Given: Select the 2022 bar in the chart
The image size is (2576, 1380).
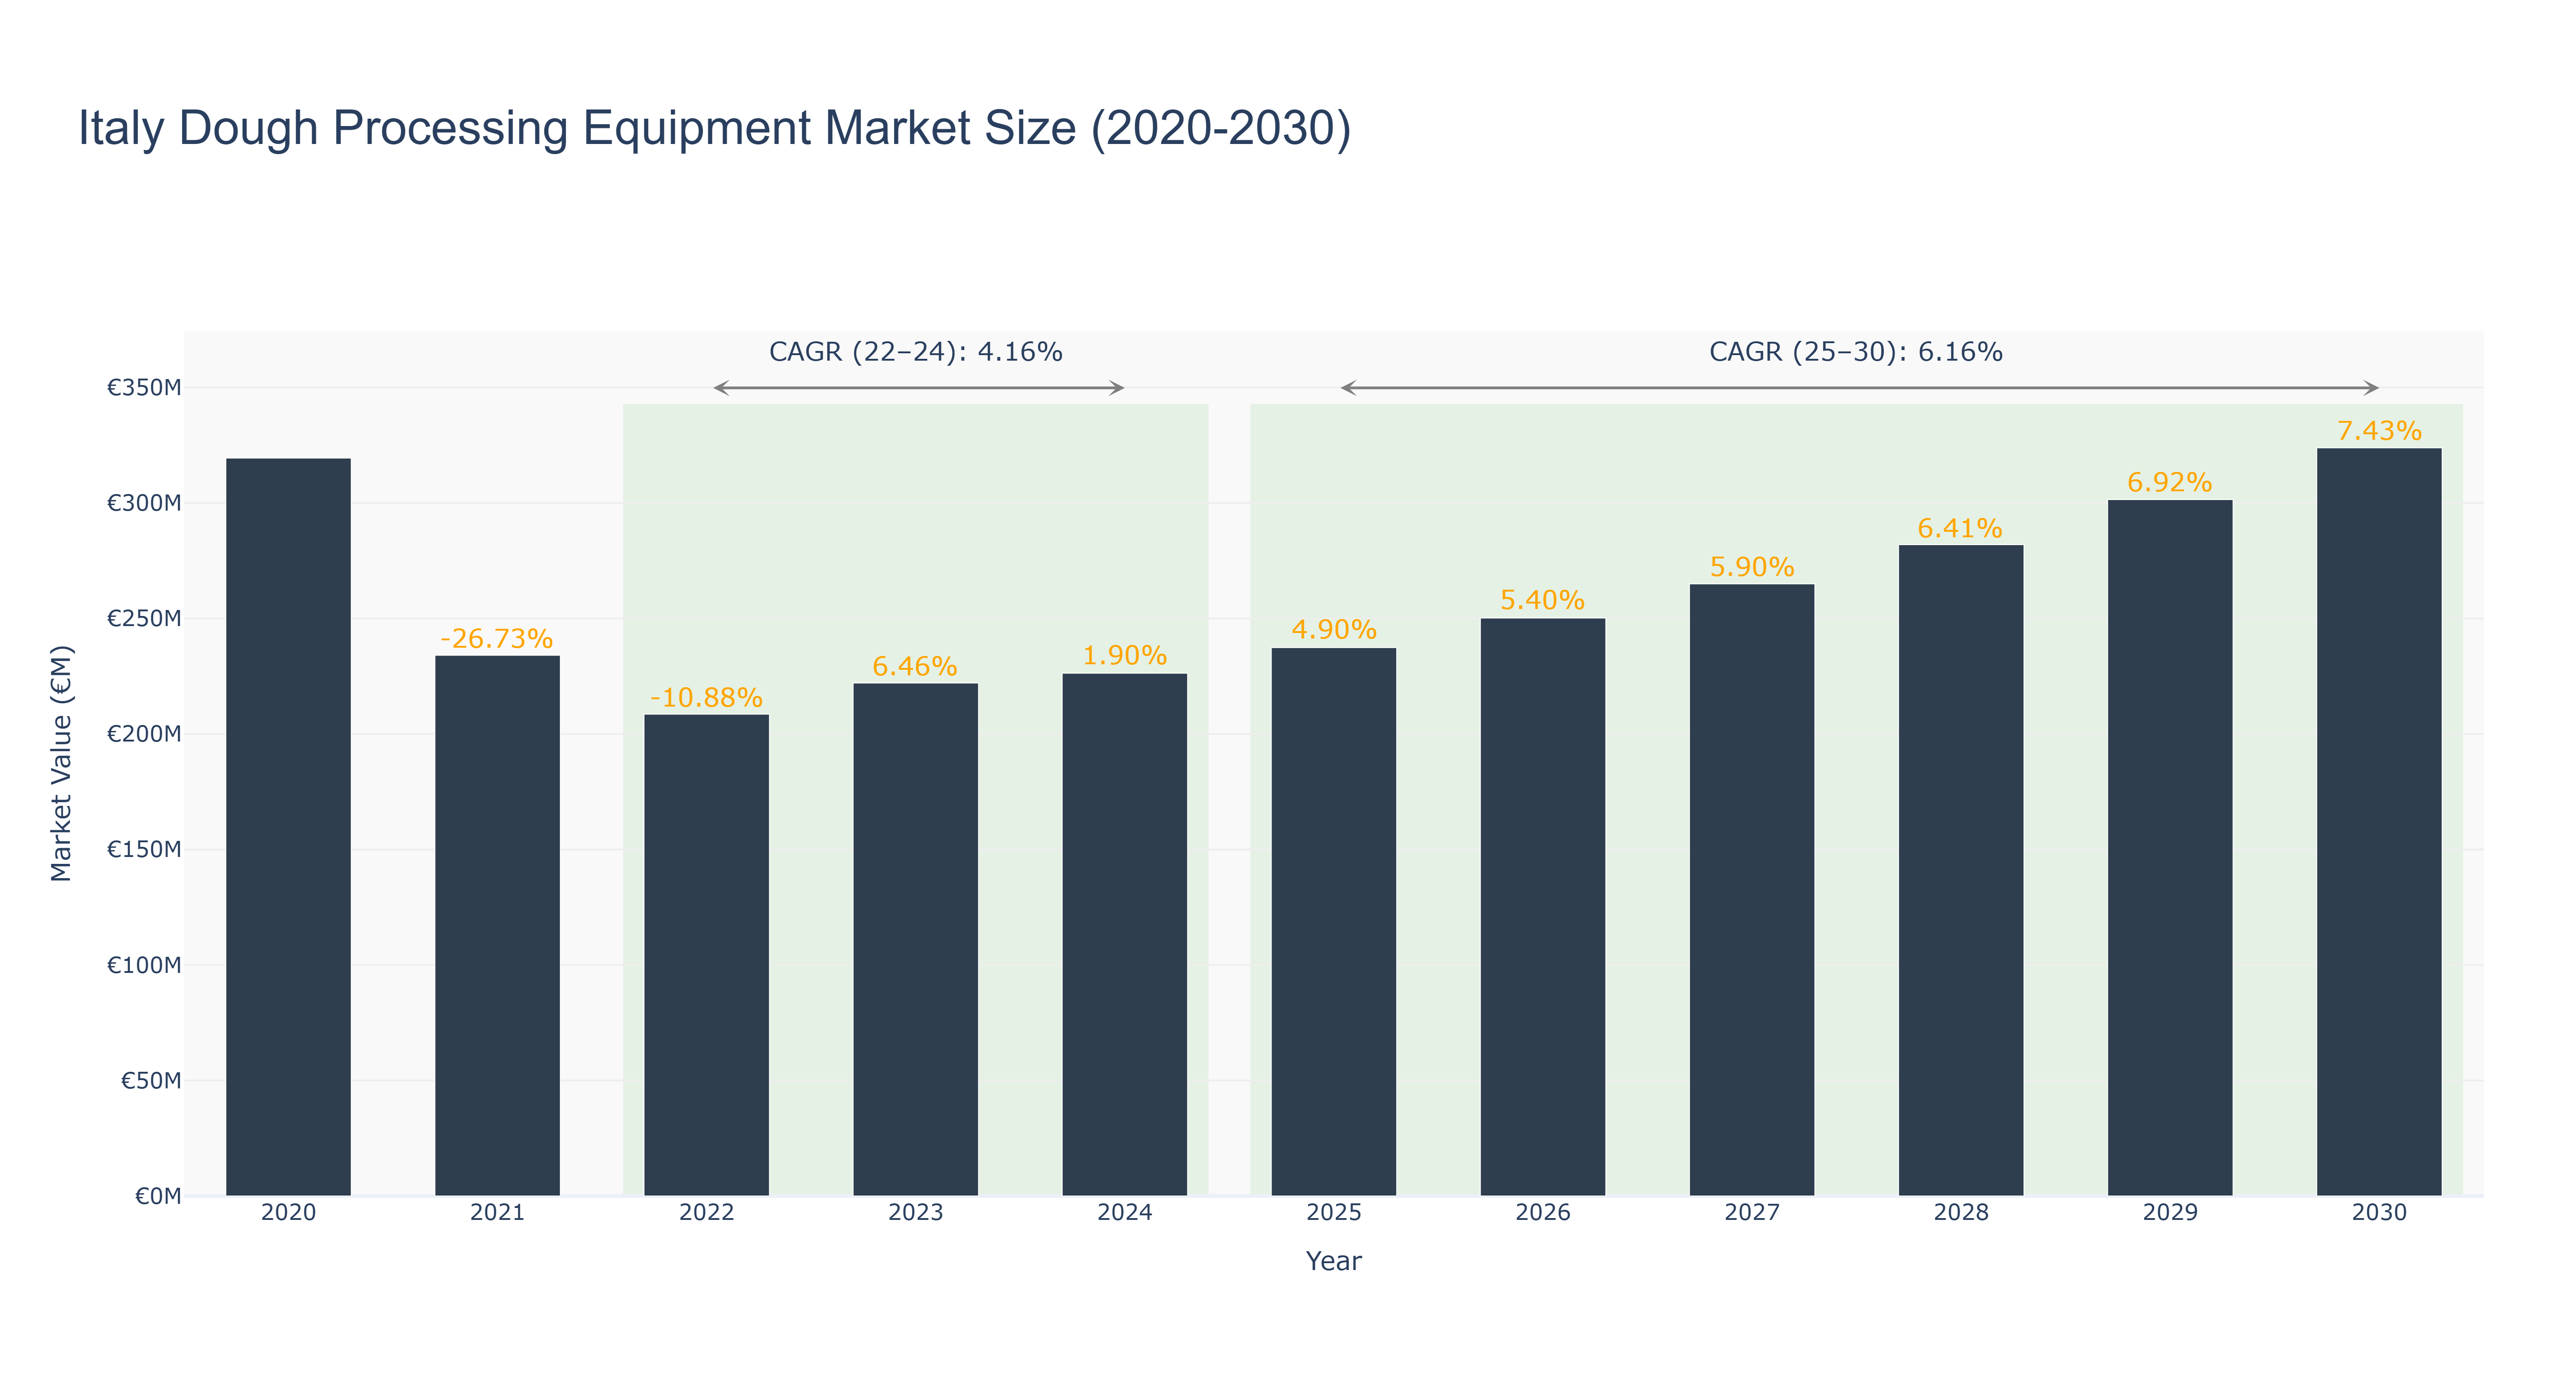Looking at the screenshot, I should click(x=706, y=955).
